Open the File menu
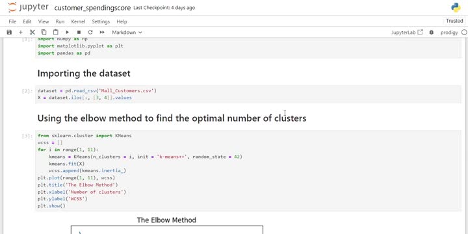468x234 pixels. (x=12, y=21)
